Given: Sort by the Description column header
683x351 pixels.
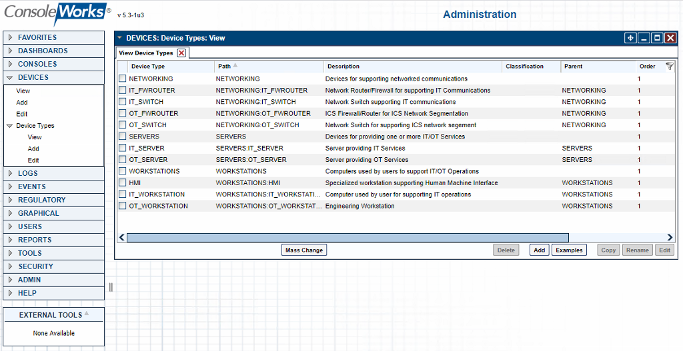Looking at the screenshot, I should pyautogui.click(x=344, y=67).
